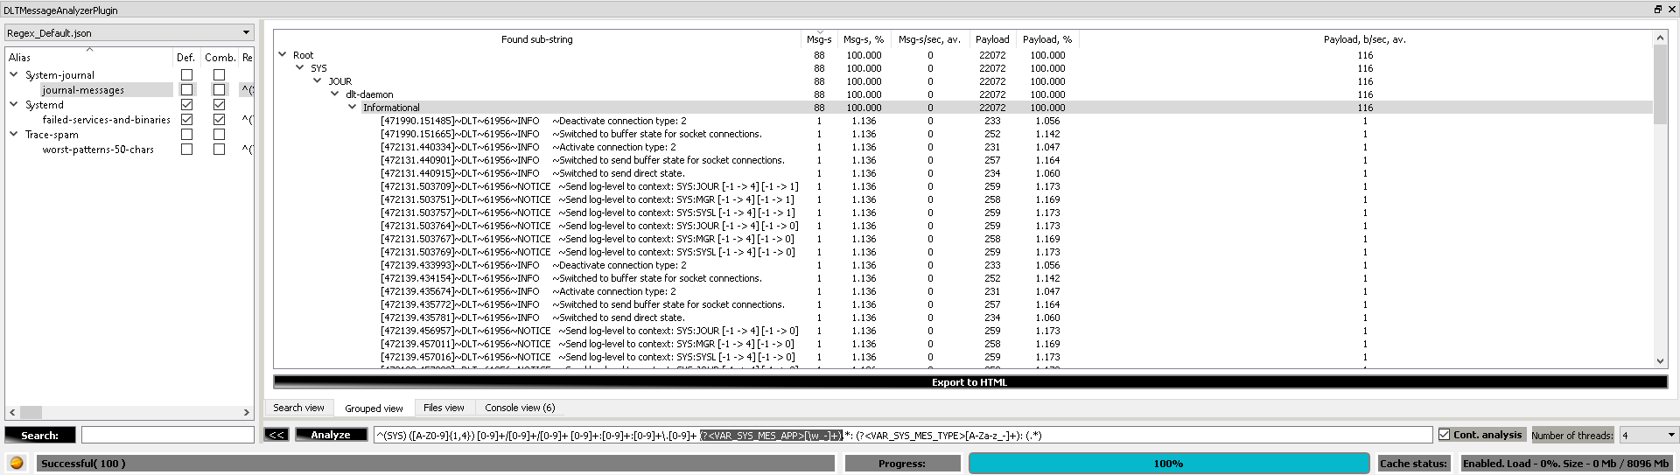Image resolution: width=1680 pixels, height=475 pixels.
Task: Click the regex expression input field
Action: (904, 435)
